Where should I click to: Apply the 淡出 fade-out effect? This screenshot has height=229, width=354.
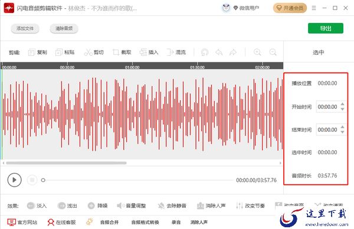[x=67, y=205]
